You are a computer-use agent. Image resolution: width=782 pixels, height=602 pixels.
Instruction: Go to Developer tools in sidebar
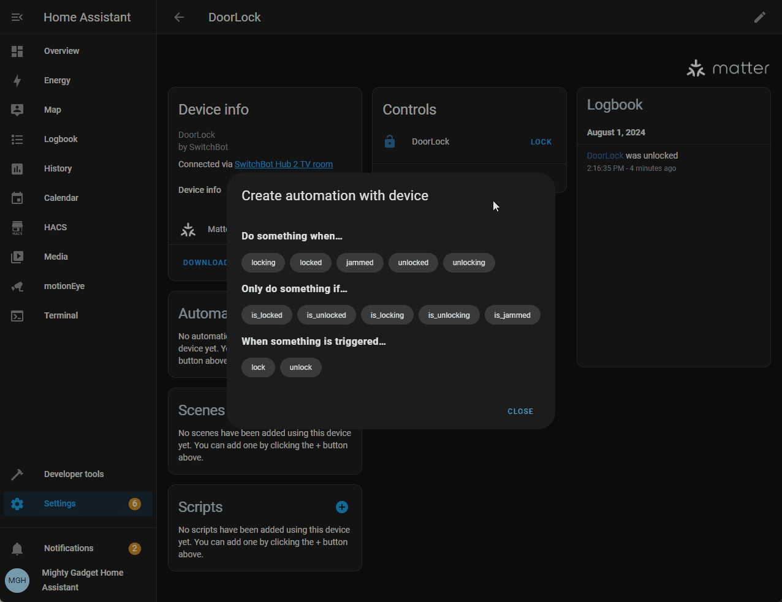[74, 474]
